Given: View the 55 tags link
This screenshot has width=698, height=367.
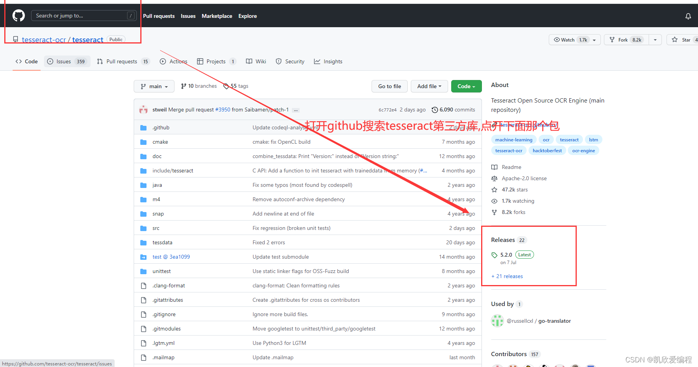Looking at the screenshot, I should [236, 86].
